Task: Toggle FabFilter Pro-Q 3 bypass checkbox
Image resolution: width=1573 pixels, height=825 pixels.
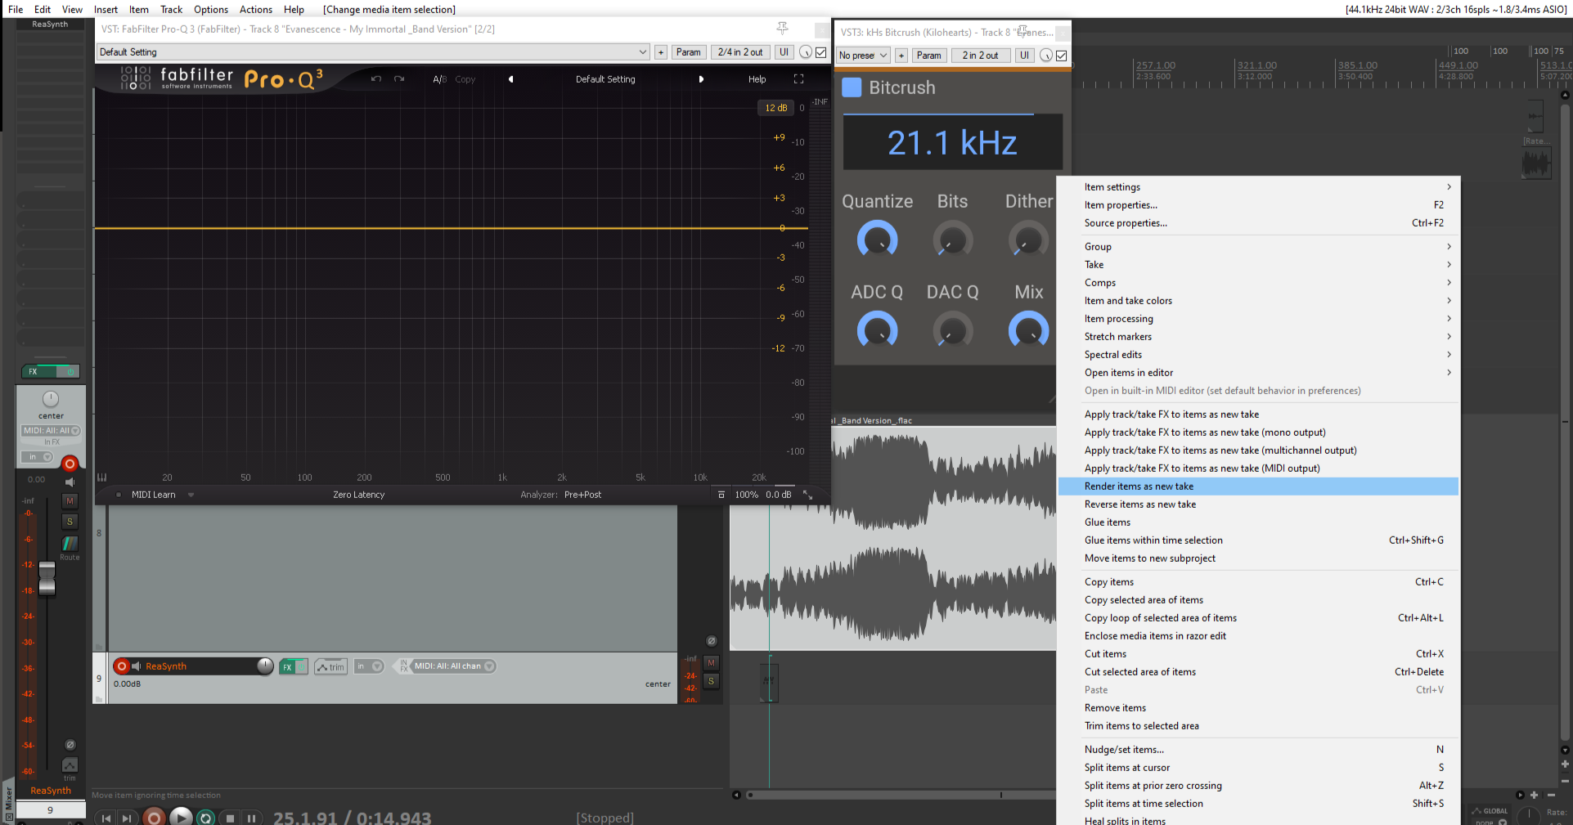Action: [x=821, y=52]
